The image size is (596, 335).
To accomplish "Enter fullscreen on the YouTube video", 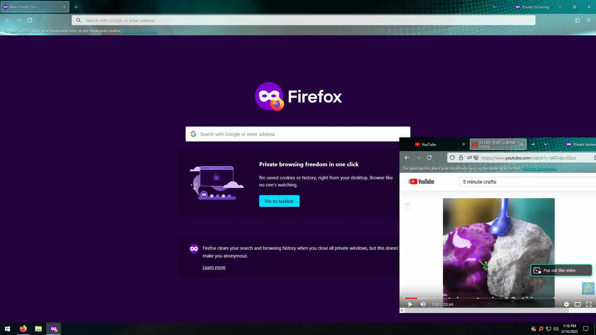I will [x=589, y=304].
